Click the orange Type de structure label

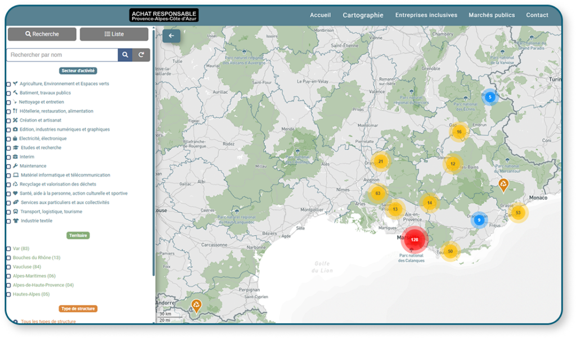78,309
